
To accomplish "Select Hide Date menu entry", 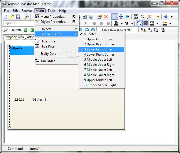I will [56, 46].
